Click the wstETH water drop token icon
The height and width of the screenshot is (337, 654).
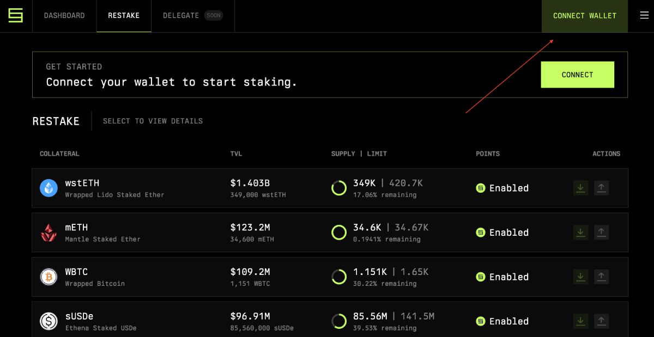coord(49,188)
